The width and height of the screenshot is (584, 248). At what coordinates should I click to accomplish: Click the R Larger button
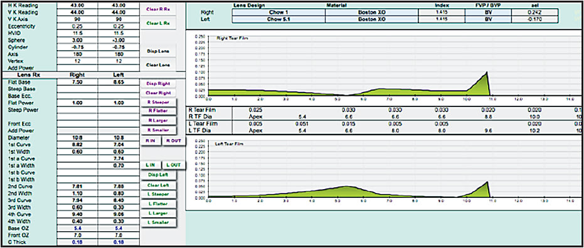(x=158, y=120)
